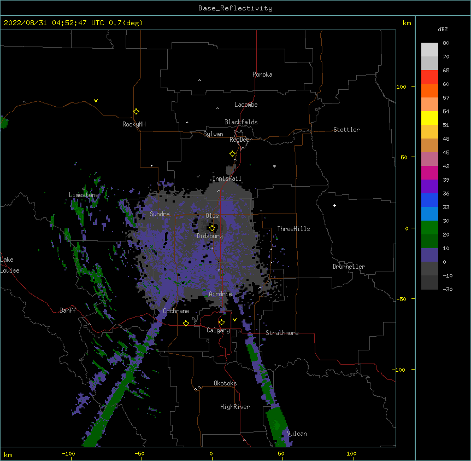The height and width of the screenshot is (461, 471).
Task: Click the radar site diamond between Olds and Didsbury
Action: click(x=212, y=228)
